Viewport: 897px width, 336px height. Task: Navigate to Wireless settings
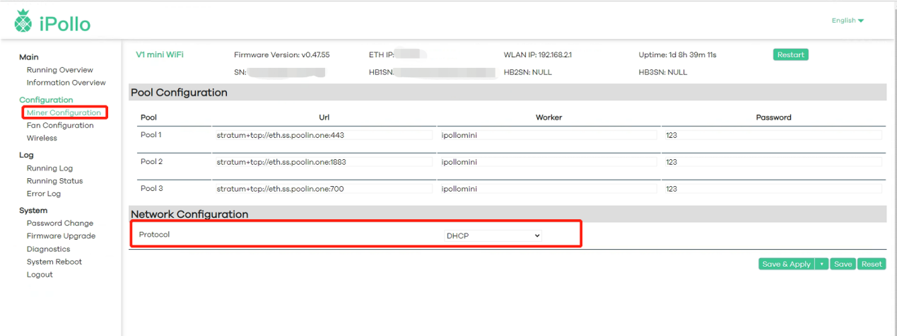tap(42, 138)
